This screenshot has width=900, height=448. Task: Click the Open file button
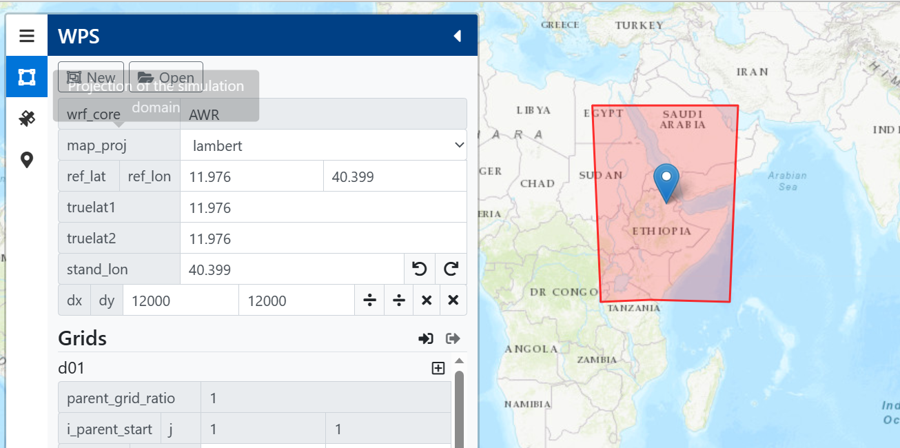point(166,77)
